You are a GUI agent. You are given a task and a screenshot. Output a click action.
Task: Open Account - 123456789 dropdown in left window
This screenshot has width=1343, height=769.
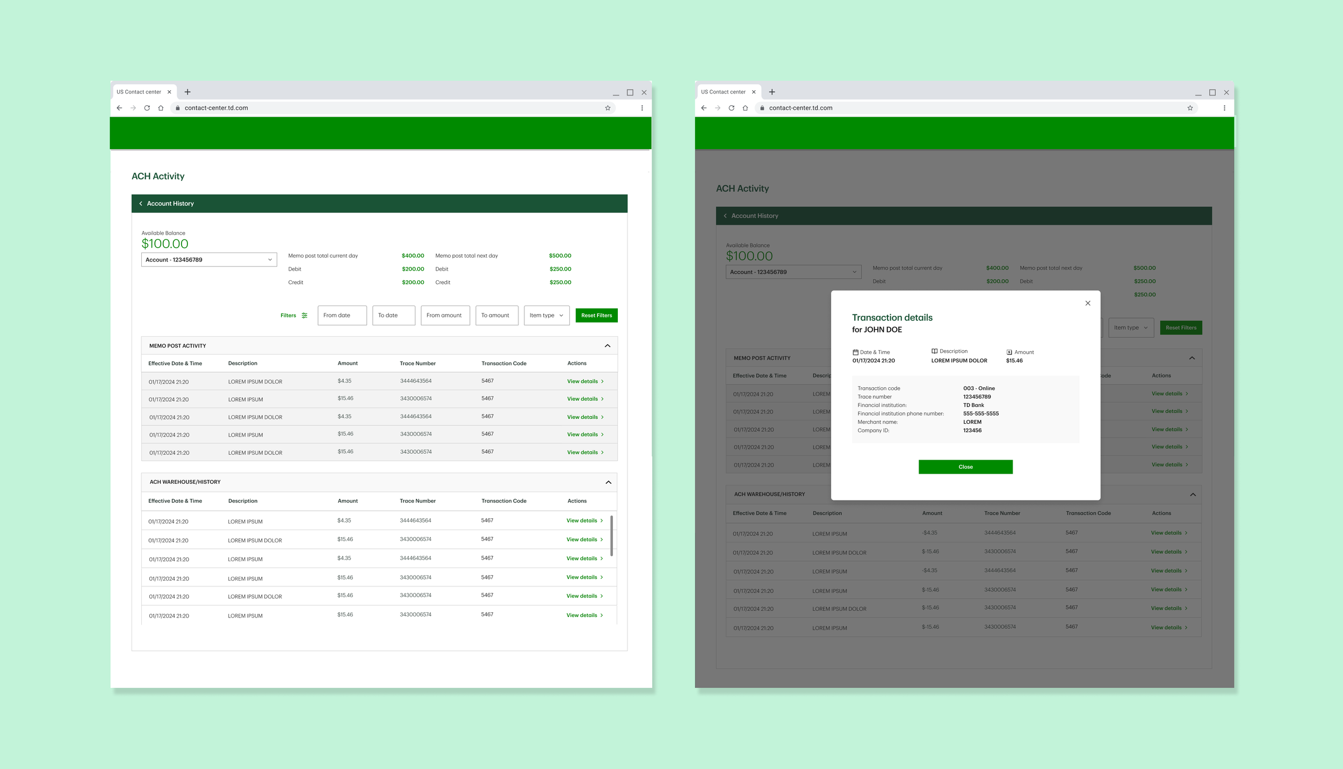point(209,260)
